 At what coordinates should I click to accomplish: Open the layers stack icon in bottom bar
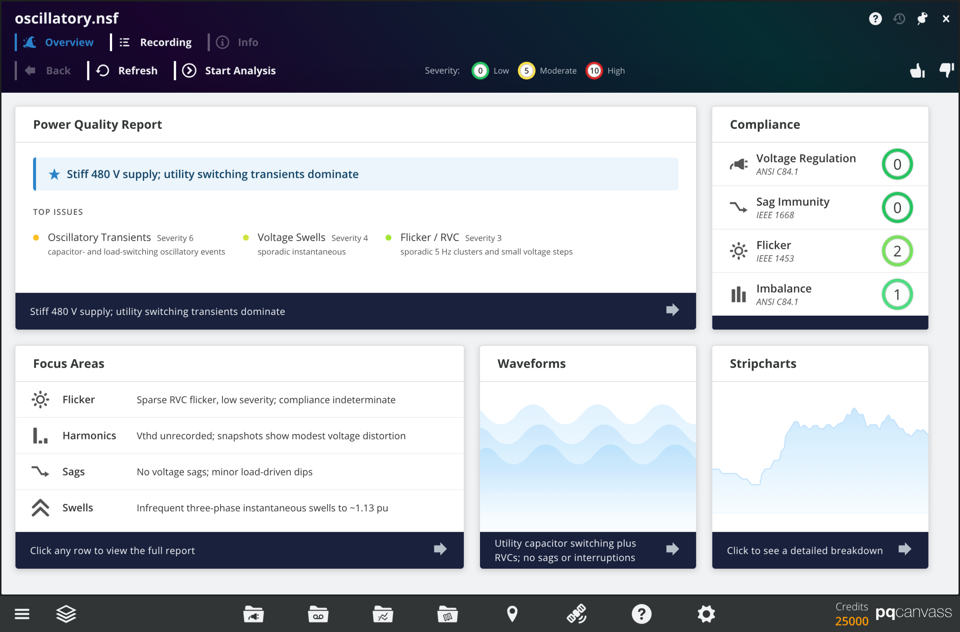66,614
